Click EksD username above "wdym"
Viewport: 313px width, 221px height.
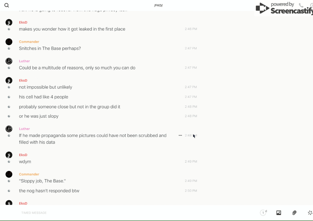point(23,155)
